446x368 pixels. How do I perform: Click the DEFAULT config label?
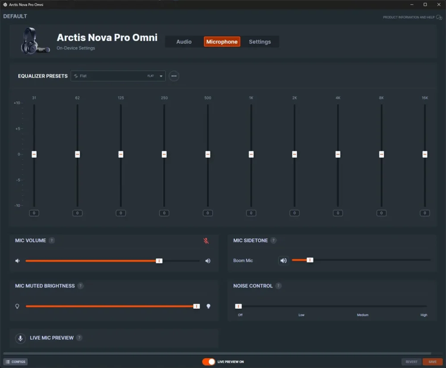(15, 16)
